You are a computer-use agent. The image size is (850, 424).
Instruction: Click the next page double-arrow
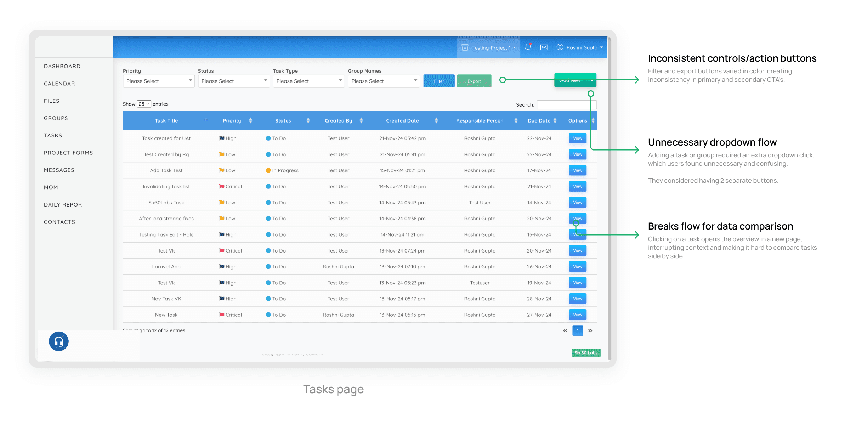pyautogui.click(x=590, y=330)
